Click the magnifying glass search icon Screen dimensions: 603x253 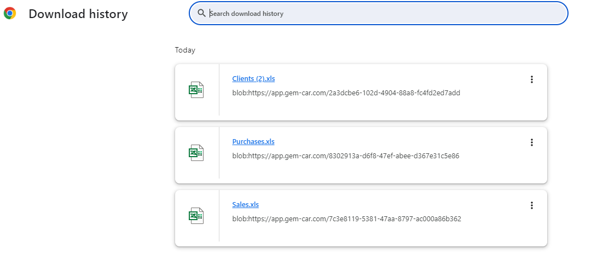coord(202,13)
